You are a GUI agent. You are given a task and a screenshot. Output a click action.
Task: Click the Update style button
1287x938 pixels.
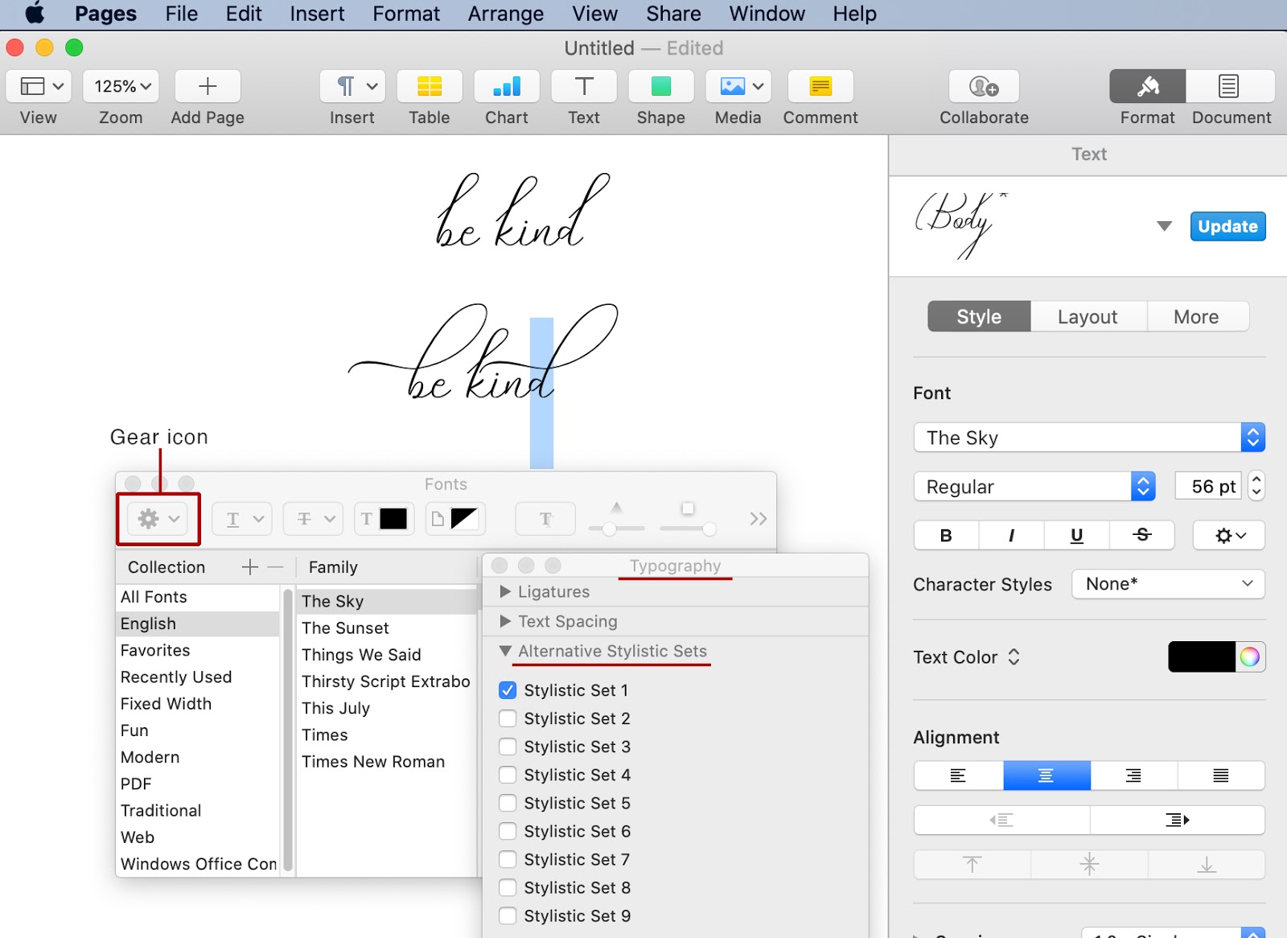[x=1227, y=226]
